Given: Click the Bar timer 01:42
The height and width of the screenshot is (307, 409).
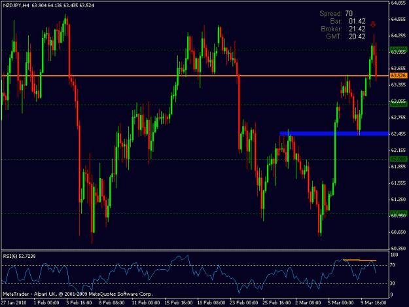Looking at the screenshot, I should tap(357, 21).
